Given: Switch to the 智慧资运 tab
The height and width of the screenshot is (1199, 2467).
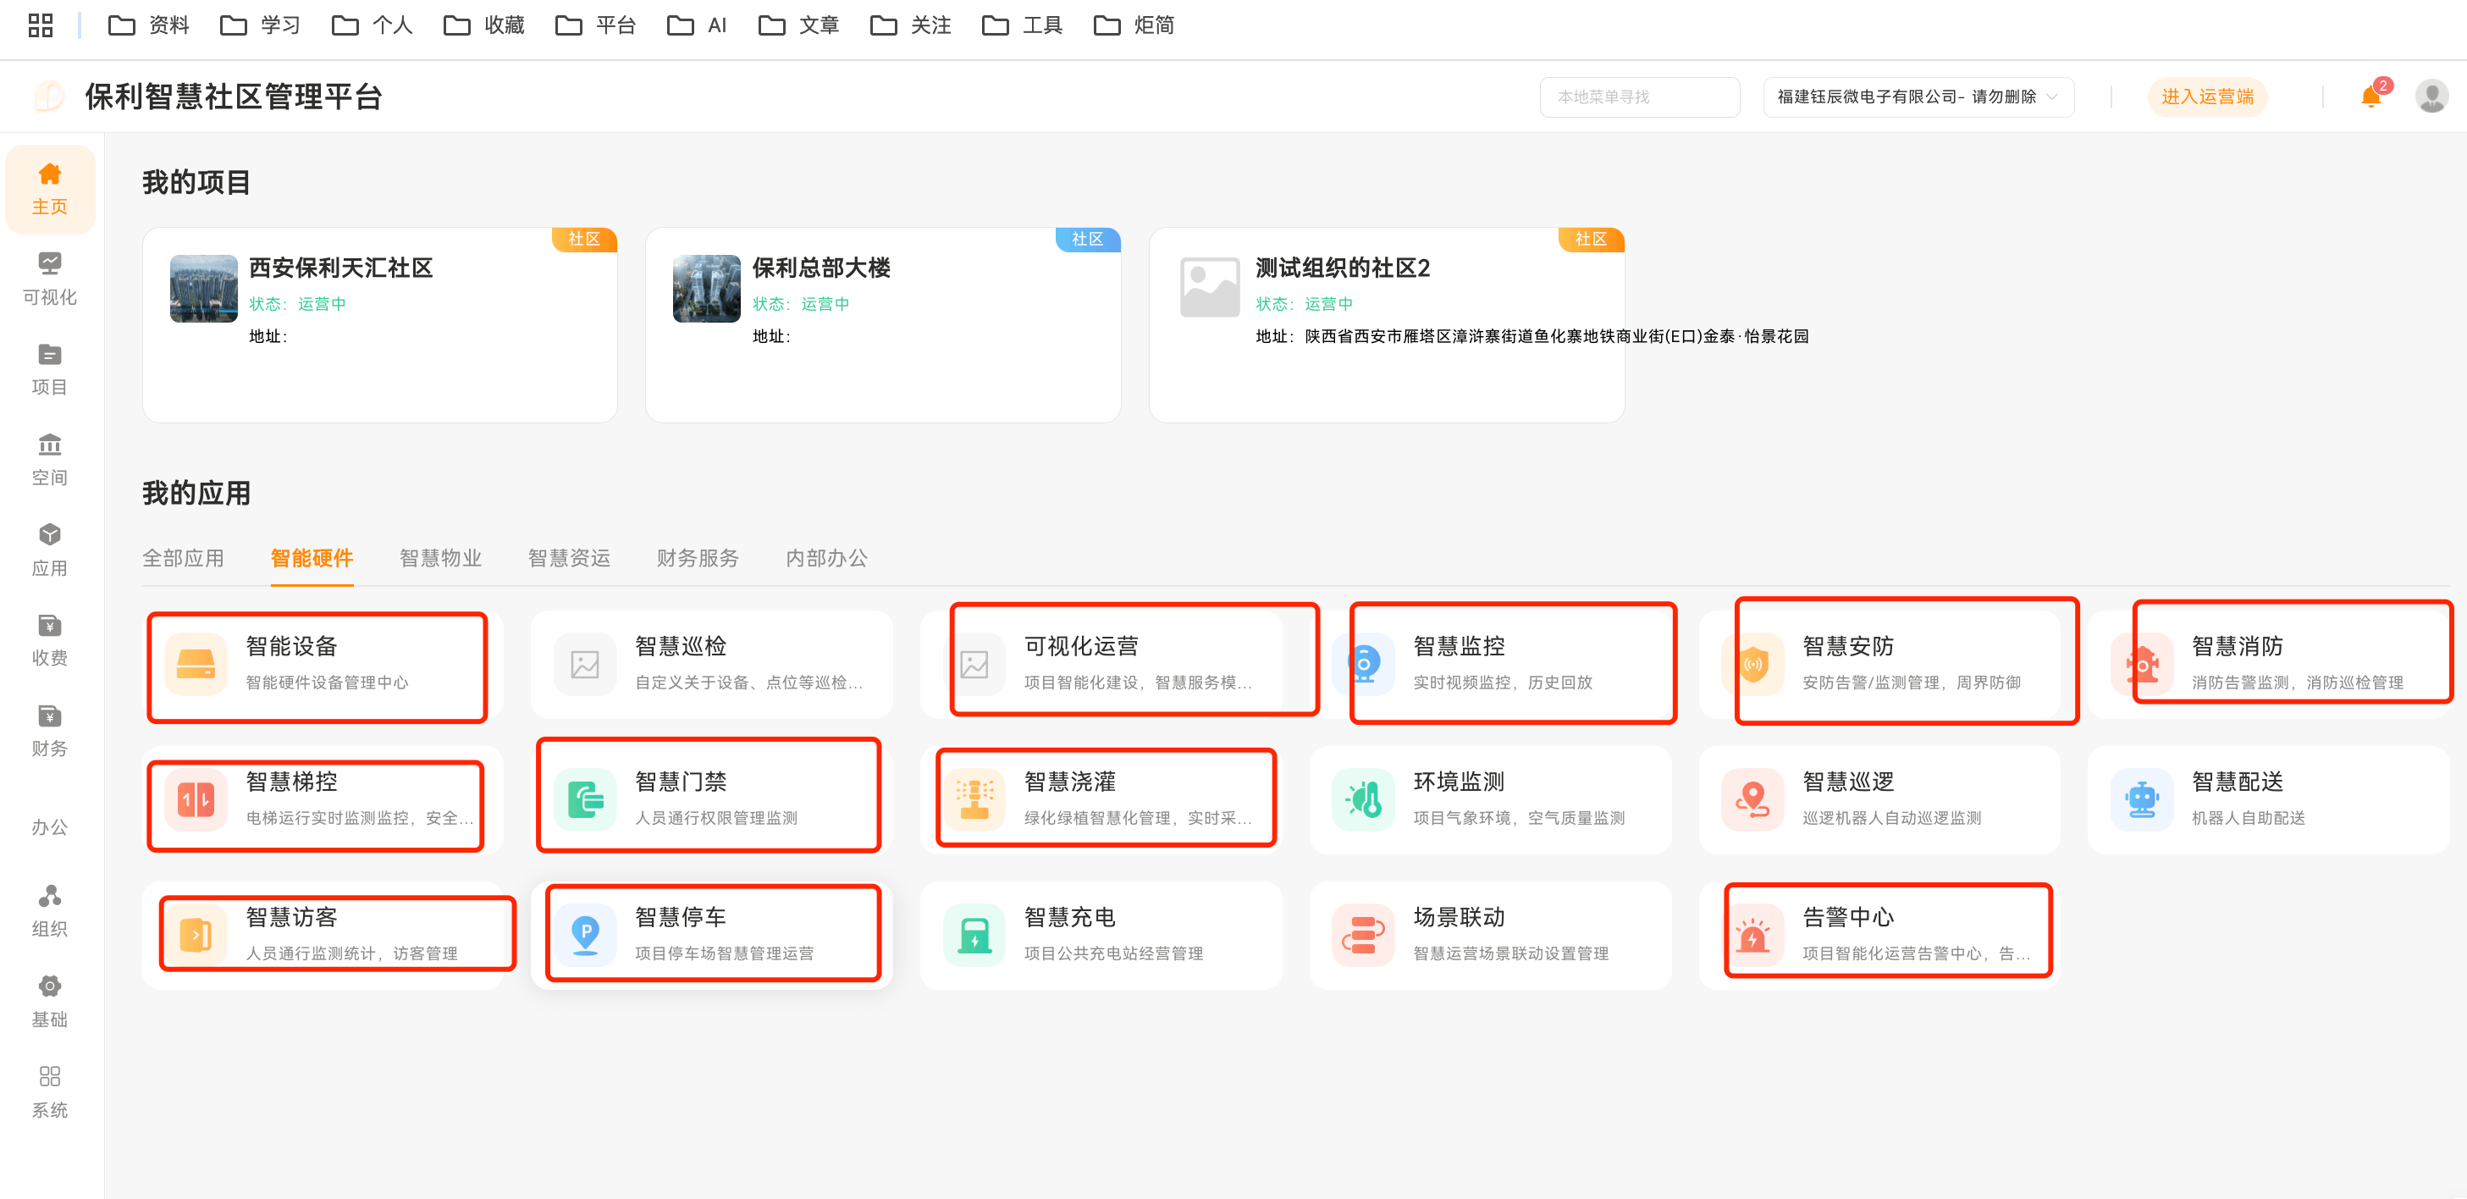Looking at the screenshot, I should pos(569,558).
